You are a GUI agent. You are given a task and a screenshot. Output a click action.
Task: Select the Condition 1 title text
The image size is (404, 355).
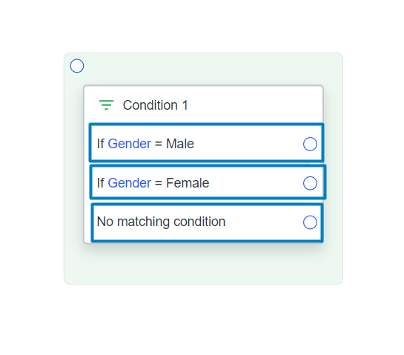point(156,105)
